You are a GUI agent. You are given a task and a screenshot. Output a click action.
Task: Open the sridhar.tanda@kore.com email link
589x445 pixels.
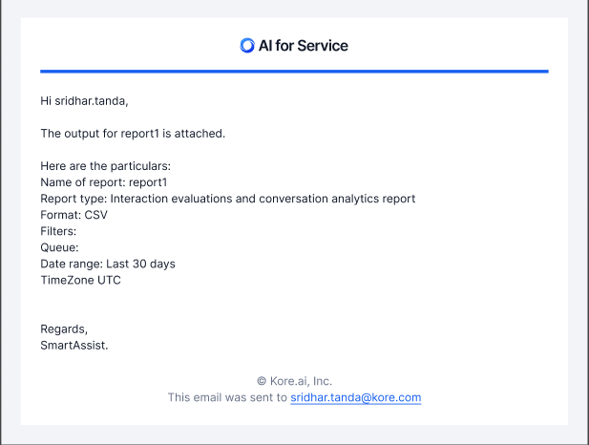point(356,397)
